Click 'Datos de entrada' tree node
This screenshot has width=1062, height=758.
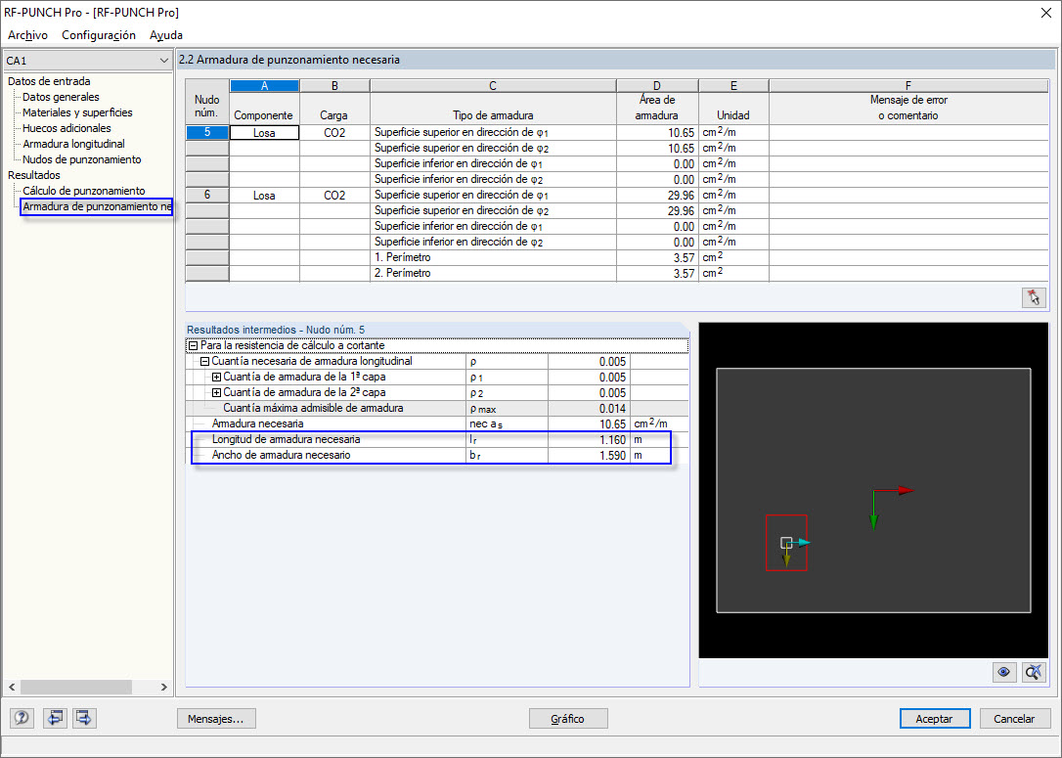click(49, 81)
